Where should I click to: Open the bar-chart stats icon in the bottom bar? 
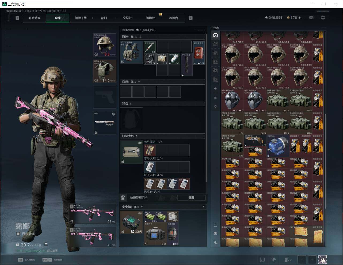[x=263, y=260]
